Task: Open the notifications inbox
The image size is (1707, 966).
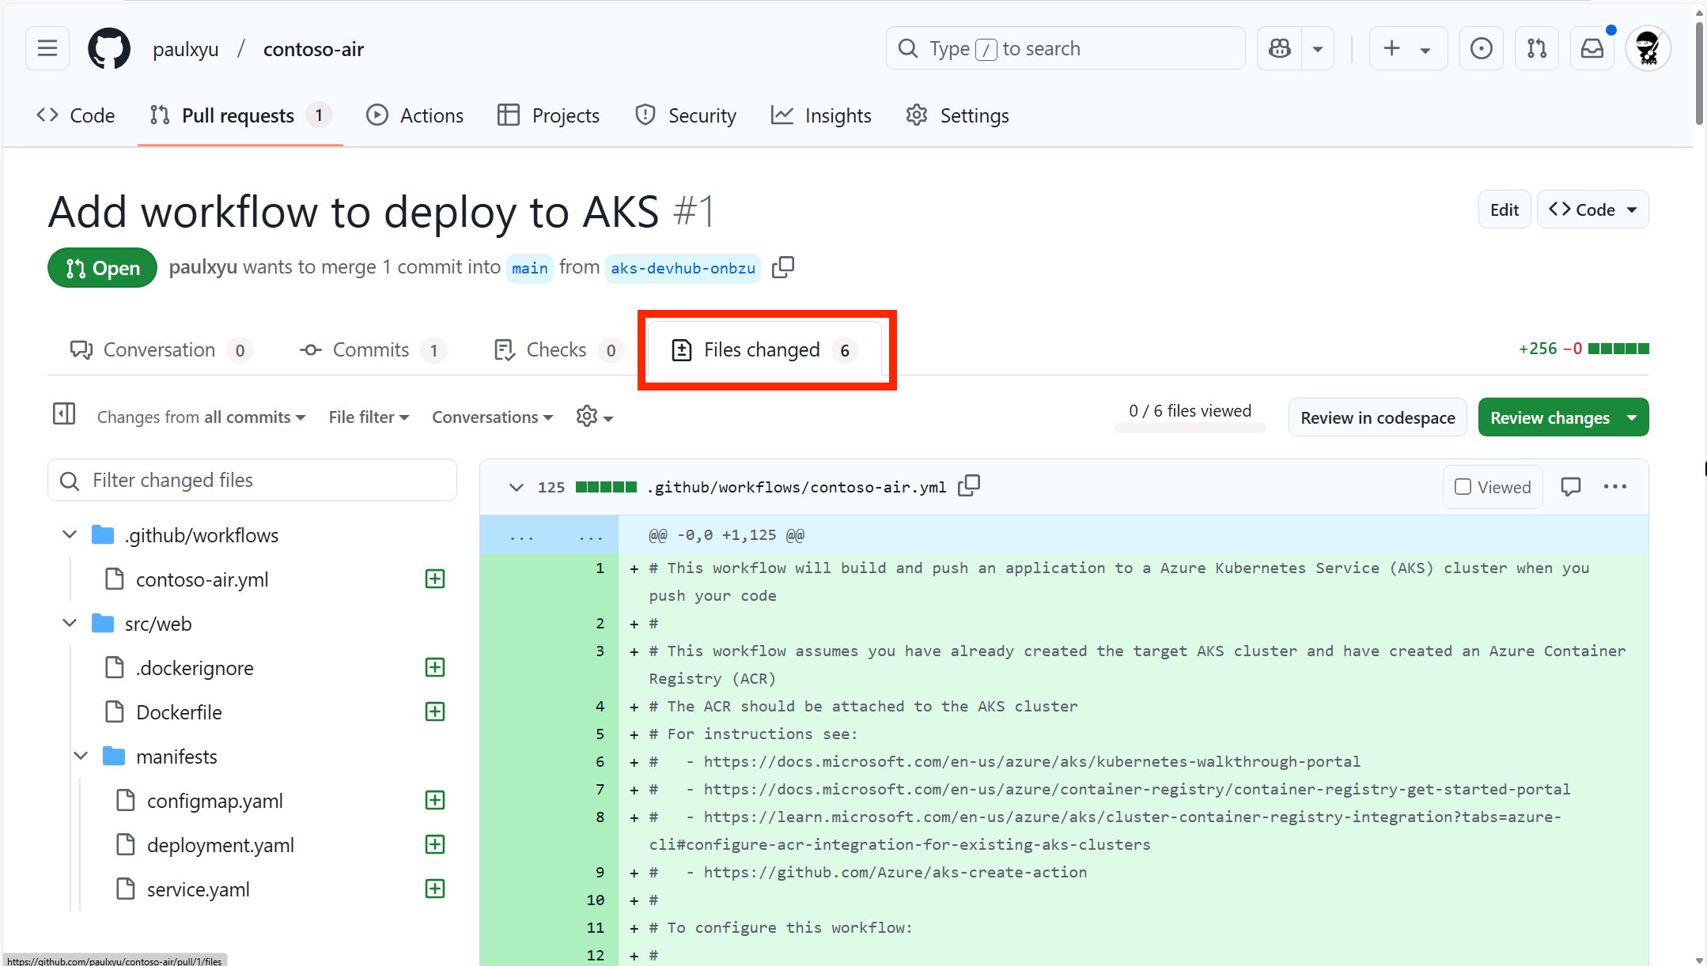Action: click(x=1592, y=49)
